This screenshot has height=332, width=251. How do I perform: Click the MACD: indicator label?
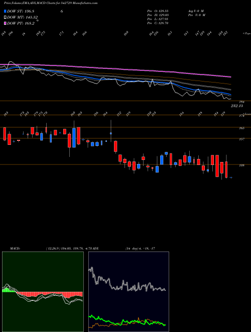pyautogui.click(x=15, y=248)
